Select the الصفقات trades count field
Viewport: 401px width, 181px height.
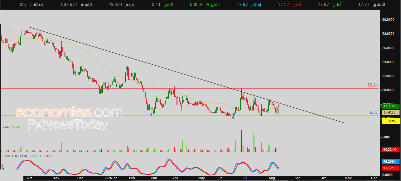(x=31, y=5)
